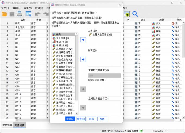
Task: Click the print toolbar icon
Action: (20, 14)
